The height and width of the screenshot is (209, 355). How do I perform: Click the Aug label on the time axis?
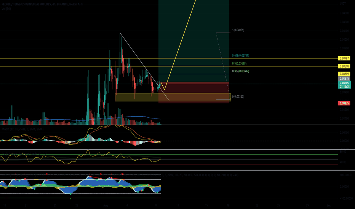pos(105,205)
